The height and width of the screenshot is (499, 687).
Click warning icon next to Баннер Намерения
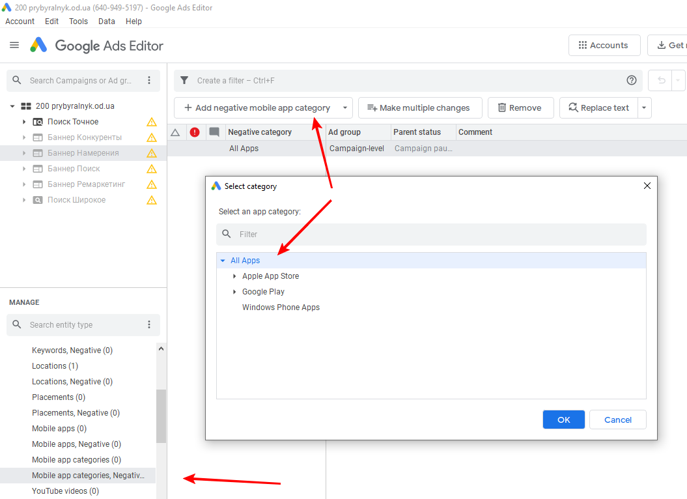[152, 153]
